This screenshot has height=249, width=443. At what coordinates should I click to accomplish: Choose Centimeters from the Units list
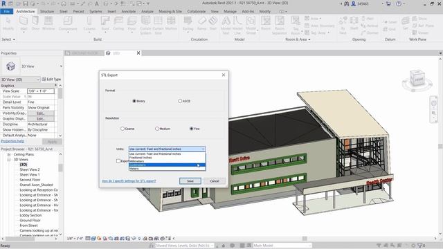coord(167,165)
